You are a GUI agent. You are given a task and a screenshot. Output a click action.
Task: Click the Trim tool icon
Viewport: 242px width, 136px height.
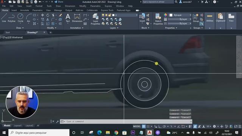point(53,15)
